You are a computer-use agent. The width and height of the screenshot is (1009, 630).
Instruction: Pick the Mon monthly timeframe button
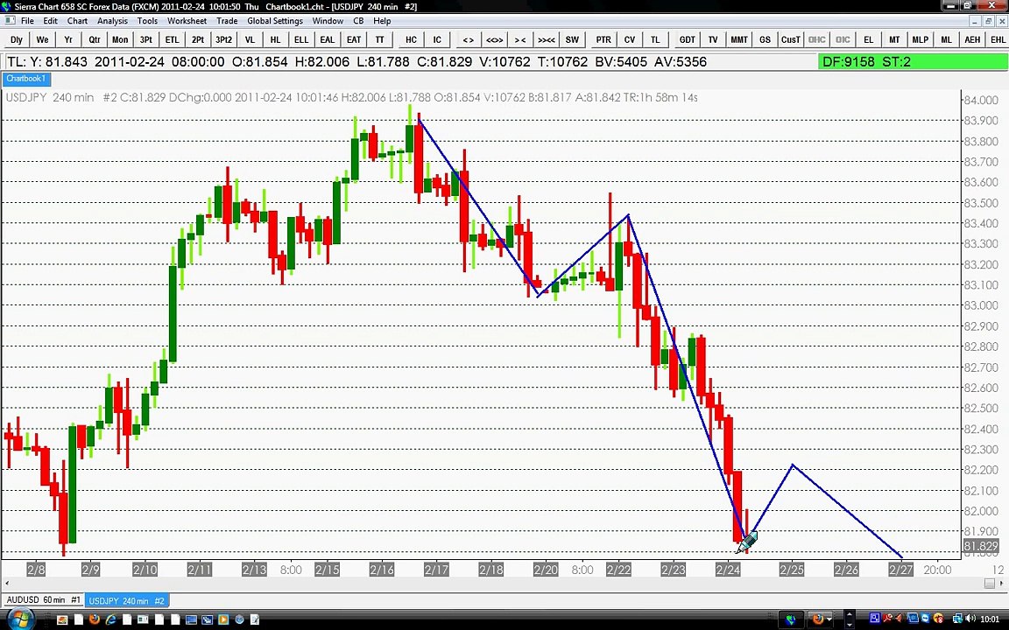(120, 40)
